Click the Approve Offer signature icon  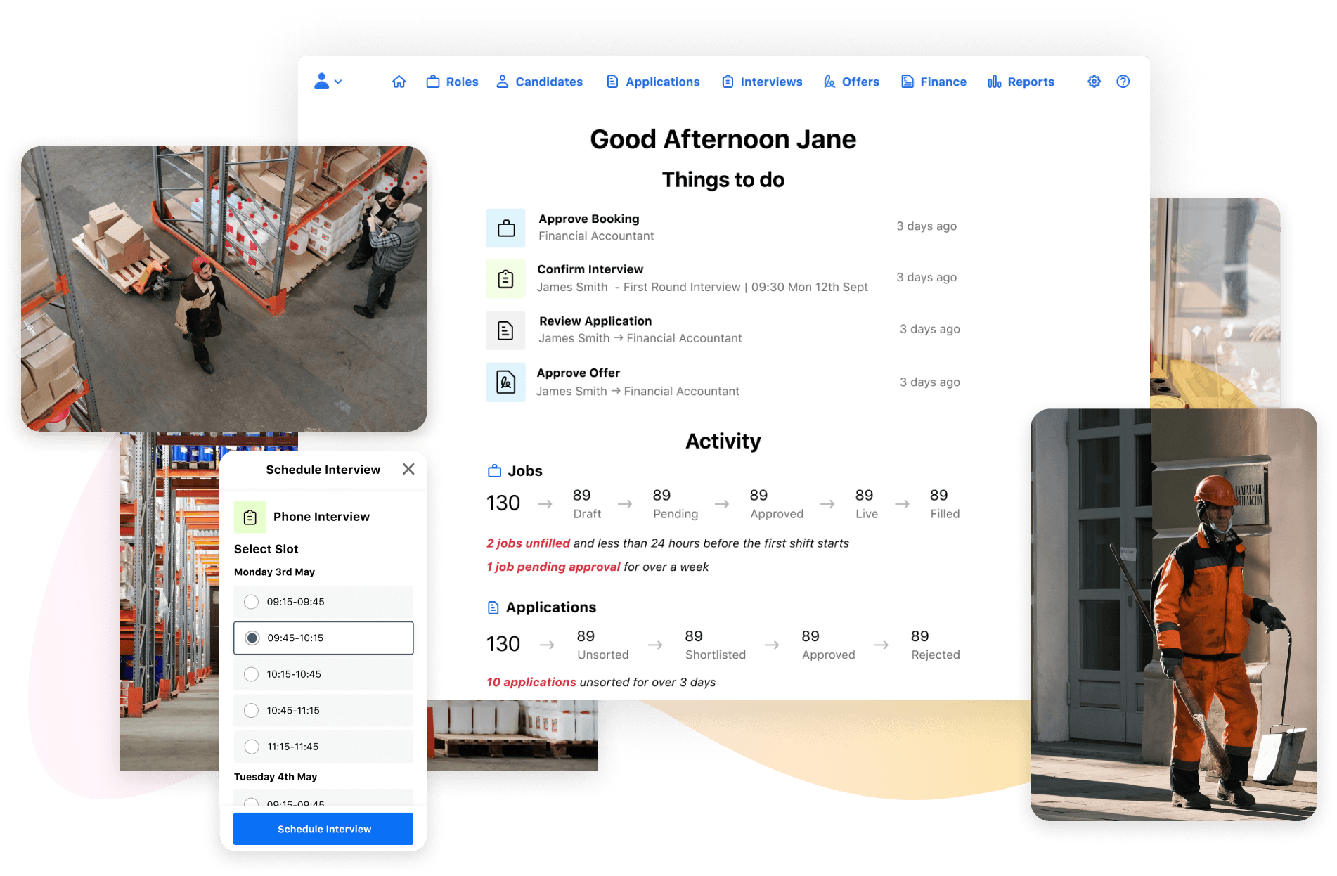(x=505, y=382)
